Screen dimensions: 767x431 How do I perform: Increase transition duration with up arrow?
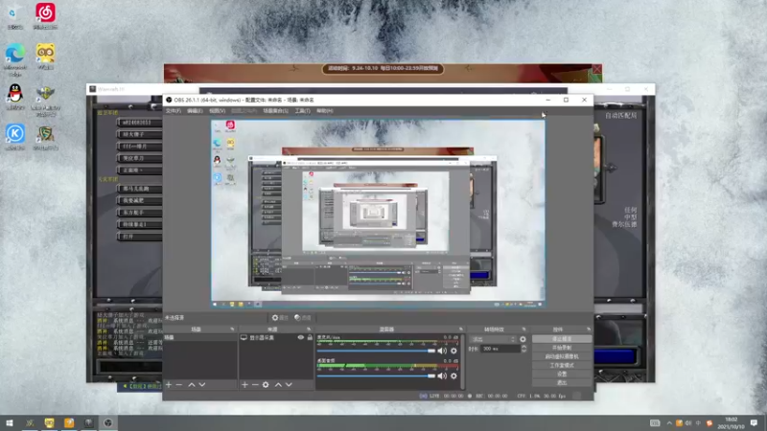pos(523,347)
